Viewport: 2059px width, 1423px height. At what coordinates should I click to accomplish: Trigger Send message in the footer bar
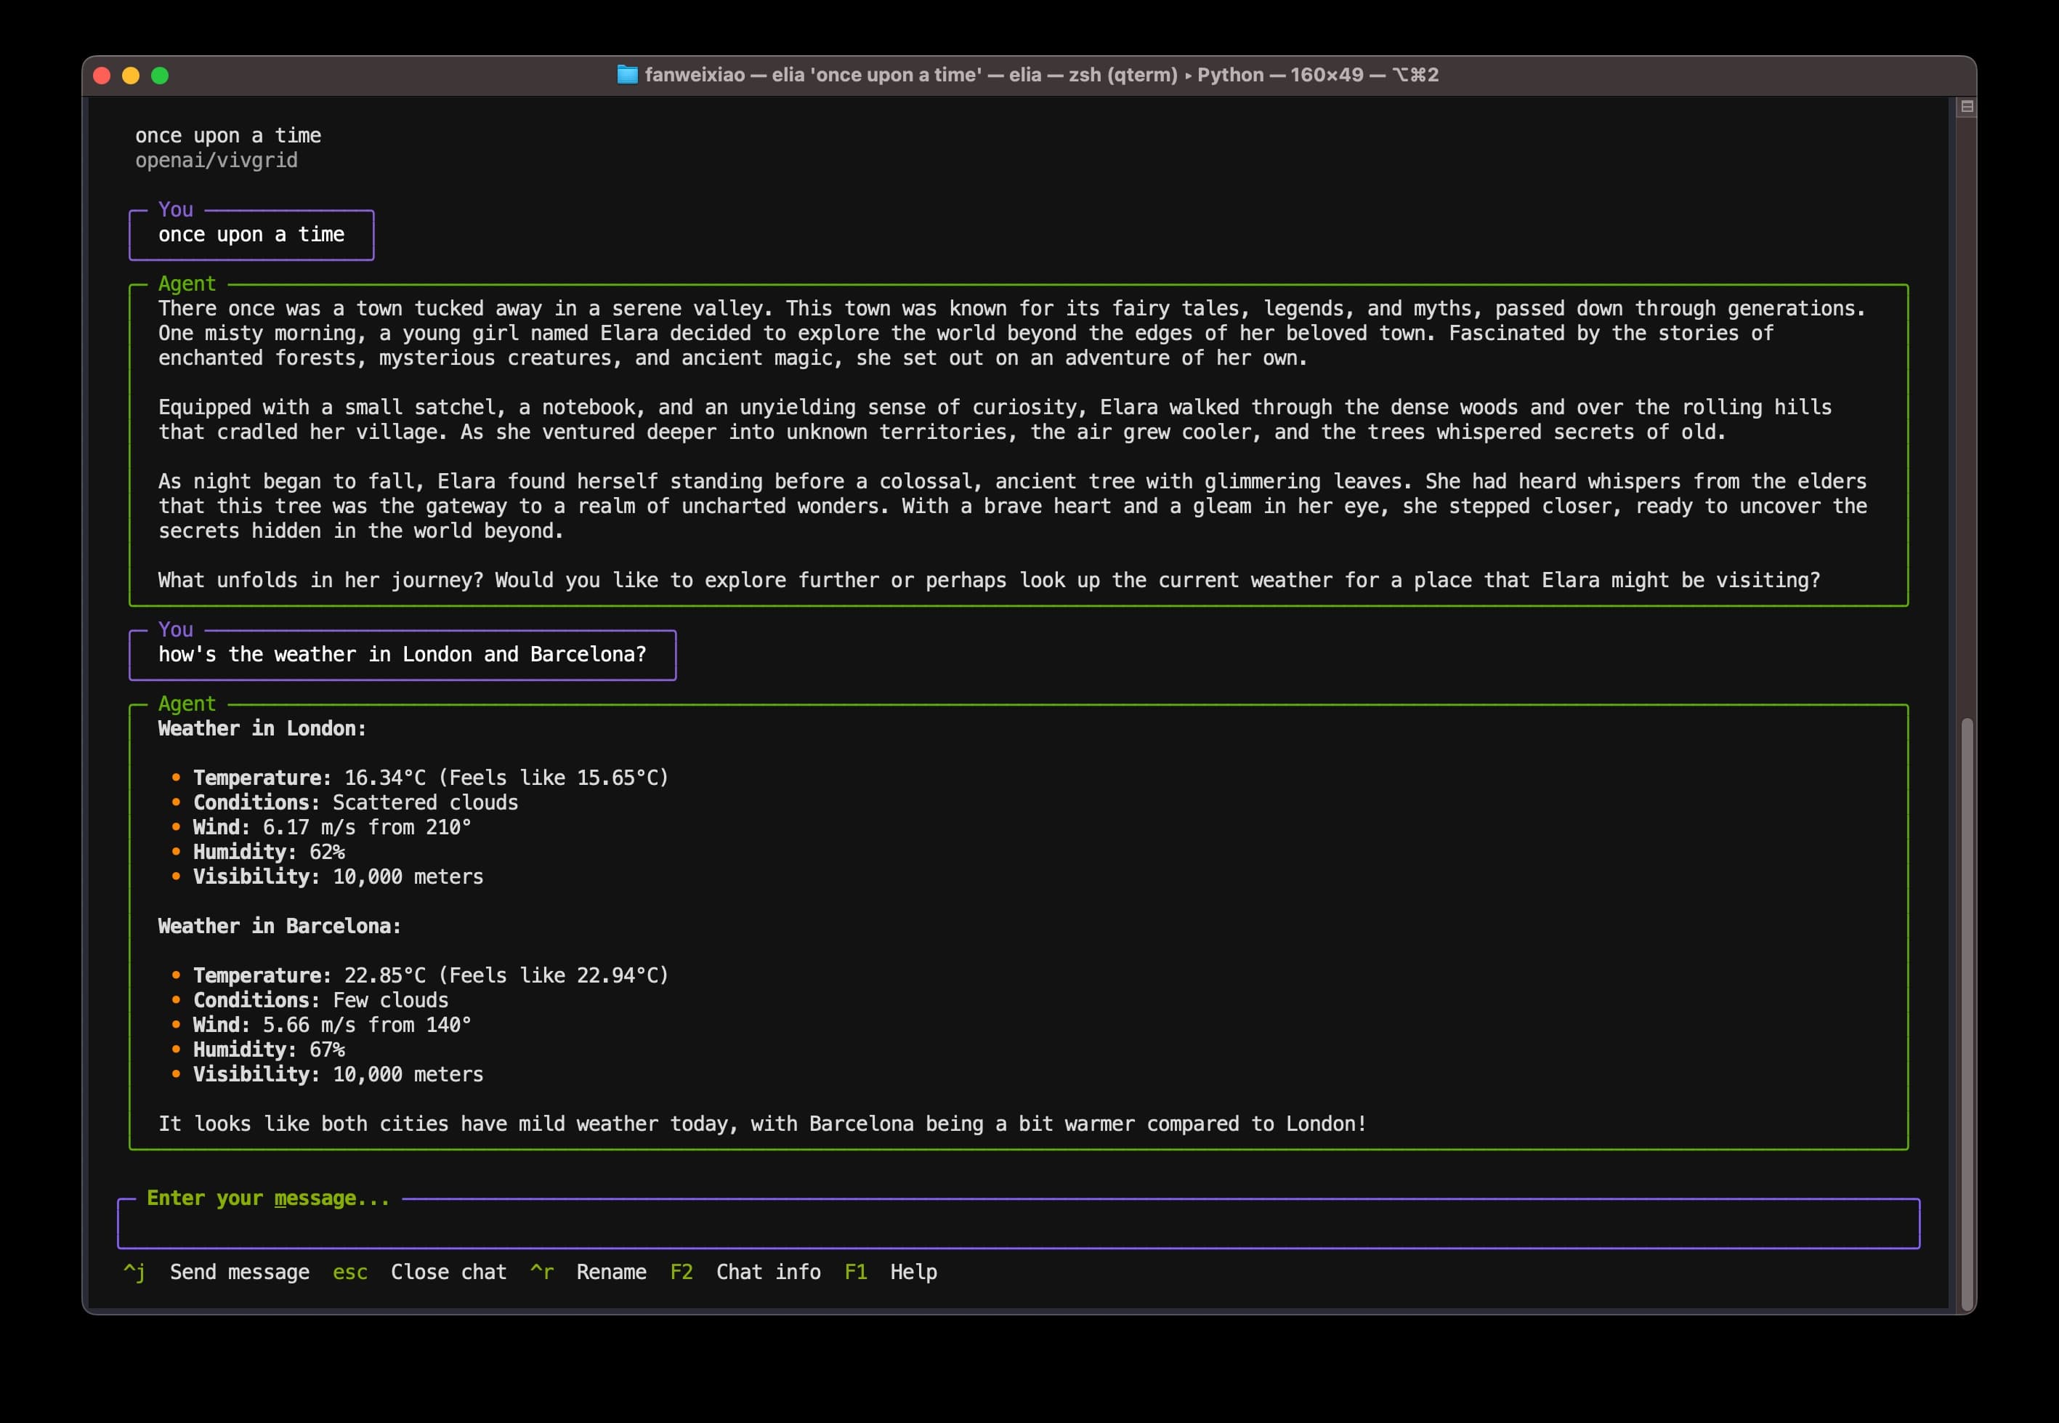239,1273
